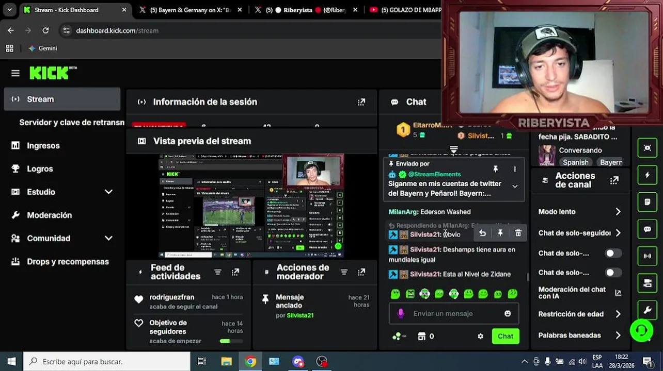Collapse the chat leaderboard handle
Image resolution: width=663 pixels, height=371 pixels.
click(x=454, y=149)
